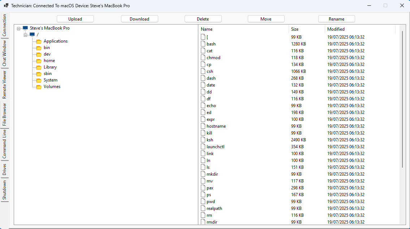Collapse the root / tree node
Viewport: 410px width, 229px height.
(x=25, y=35)
